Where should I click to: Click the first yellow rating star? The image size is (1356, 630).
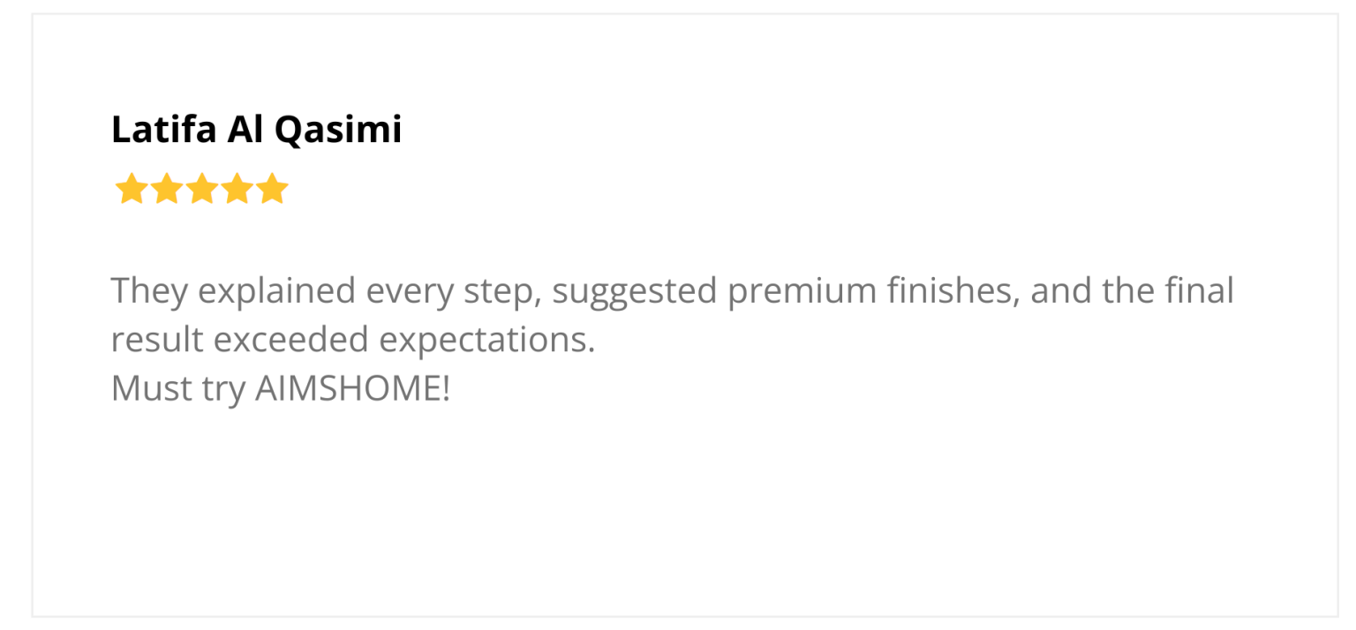click(x=131, y=189)
